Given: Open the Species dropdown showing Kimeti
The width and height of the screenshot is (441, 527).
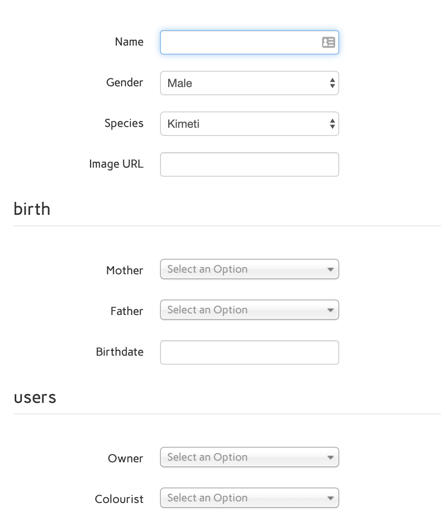Looking at the screenshot, I should 249,124.
